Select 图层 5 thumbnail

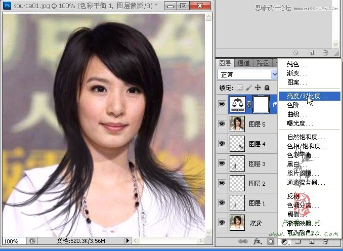[x=237, y=124]
